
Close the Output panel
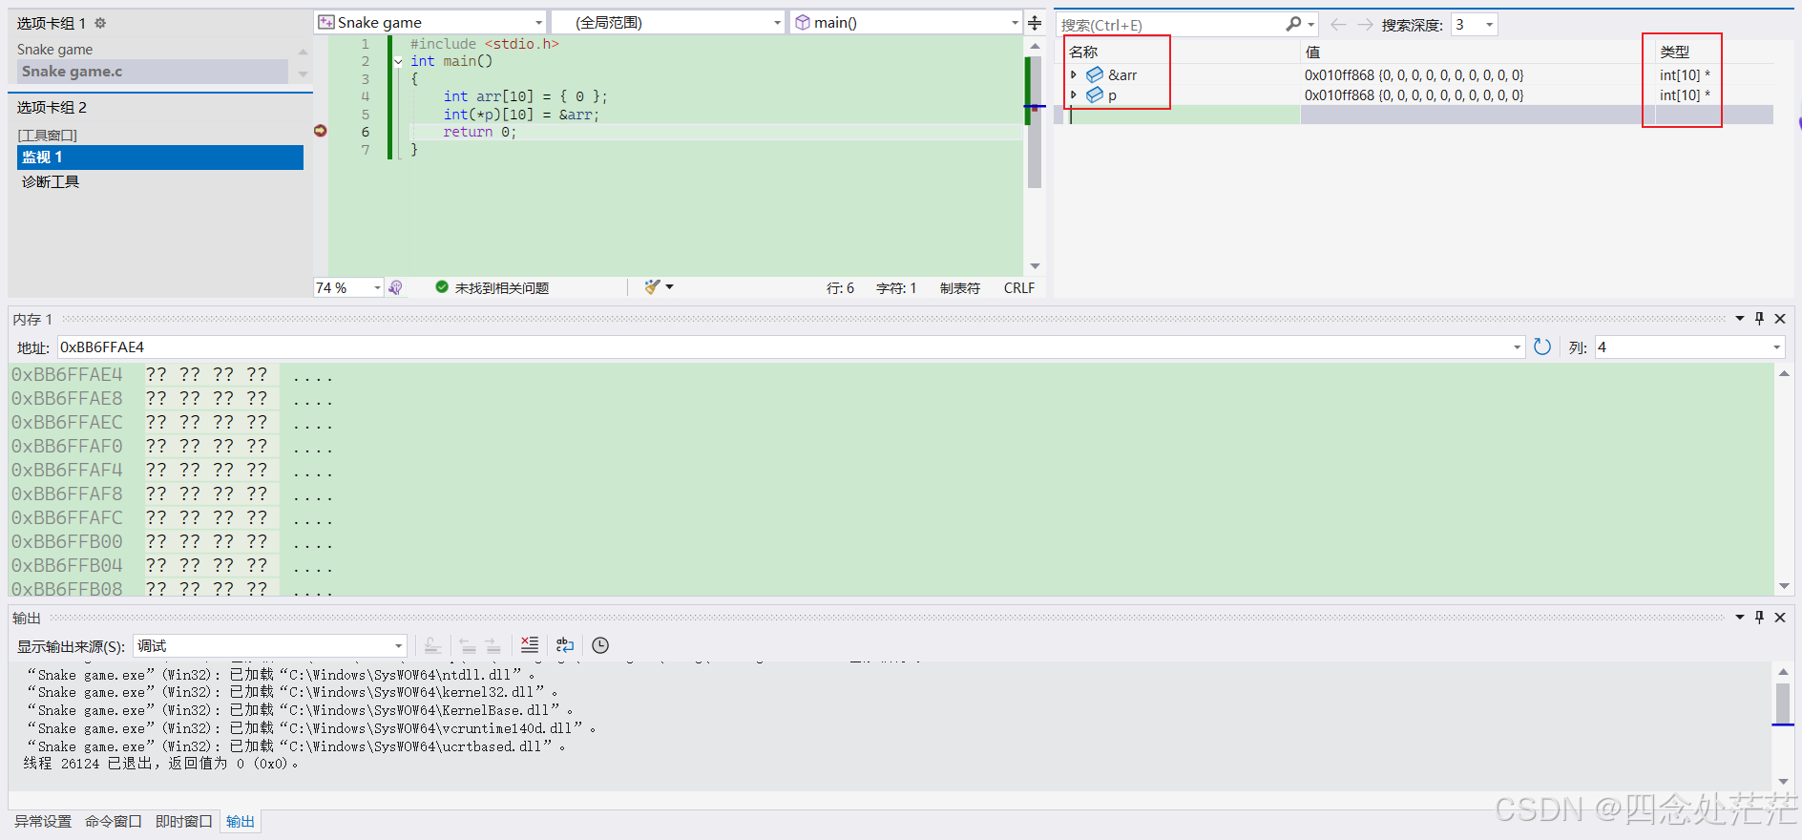(x=1780, y=618)
